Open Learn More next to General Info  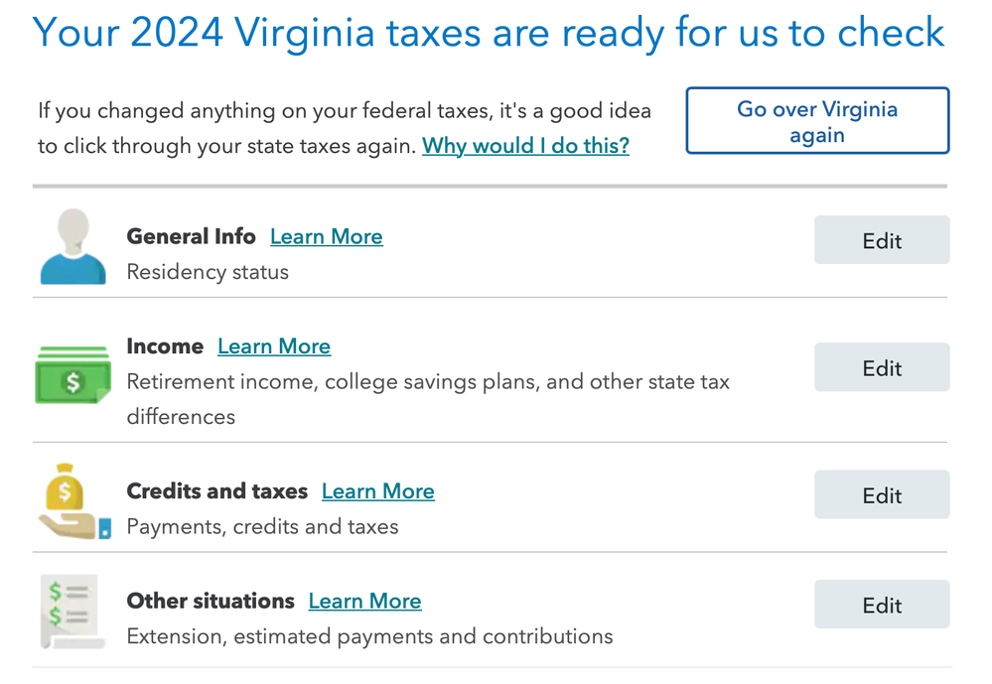327,236
